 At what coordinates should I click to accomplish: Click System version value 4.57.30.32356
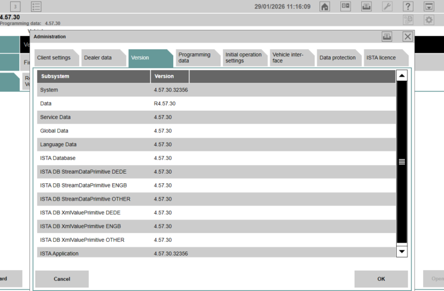click(171, 90)
